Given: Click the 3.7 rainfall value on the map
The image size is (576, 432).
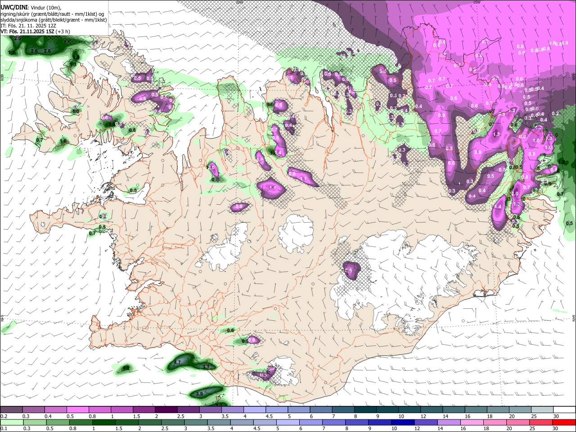Looking at the screenshot, I should [x=206, y=367].
